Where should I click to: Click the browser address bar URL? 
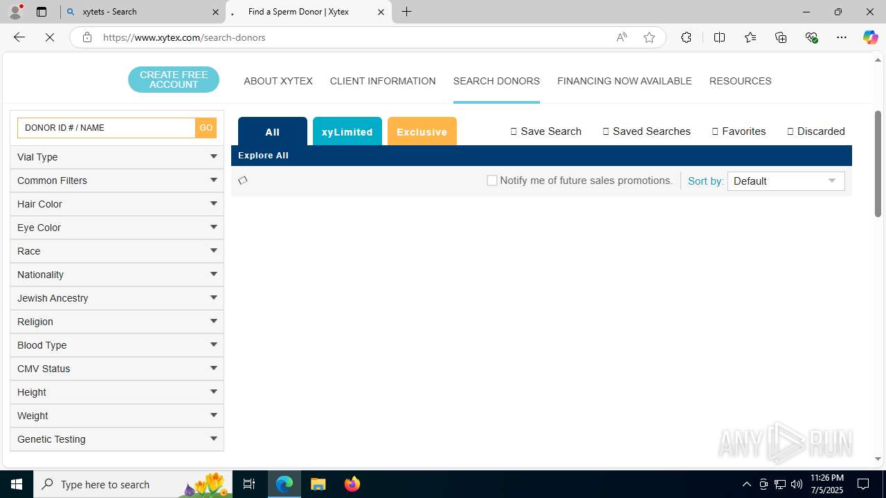click(184, 37)
